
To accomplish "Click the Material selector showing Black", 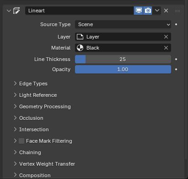I will [x=123, y=48].
